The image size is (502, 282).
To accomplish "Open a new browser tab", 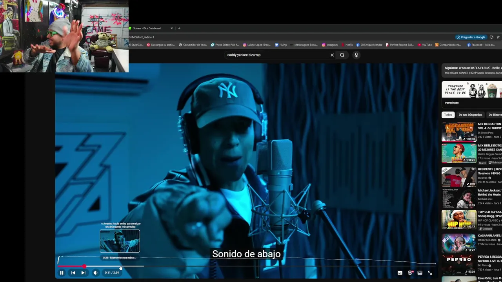I will pos(179,28).
